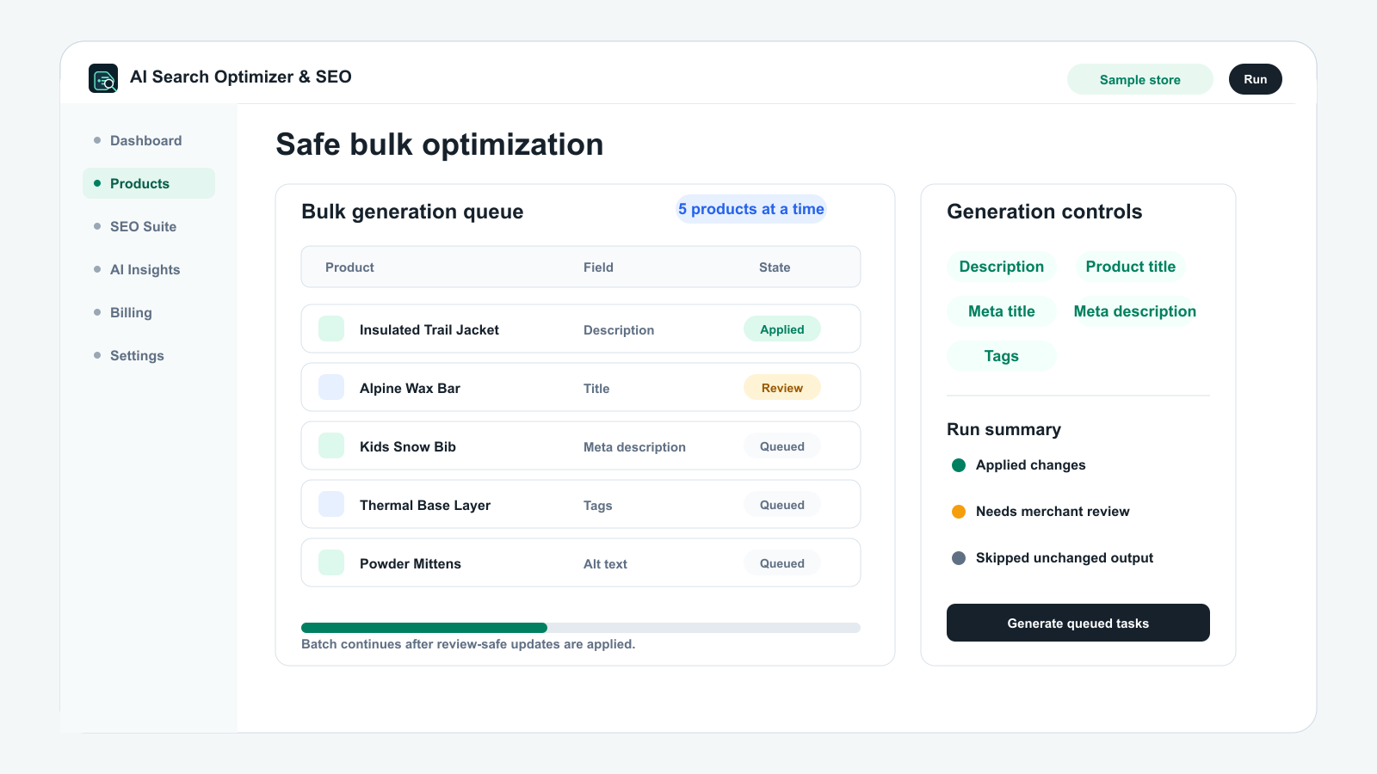Toggle the Meta title generation chip
Screen dimensions: 1377x774
pyautogui.click(x=1002, y=311)
